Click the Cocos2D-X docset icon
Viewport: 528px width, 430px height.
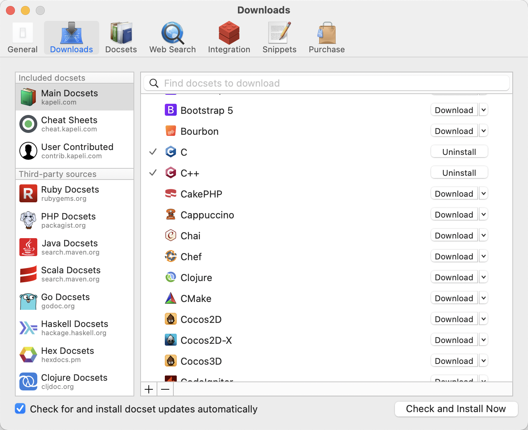[x=171, y=340]
